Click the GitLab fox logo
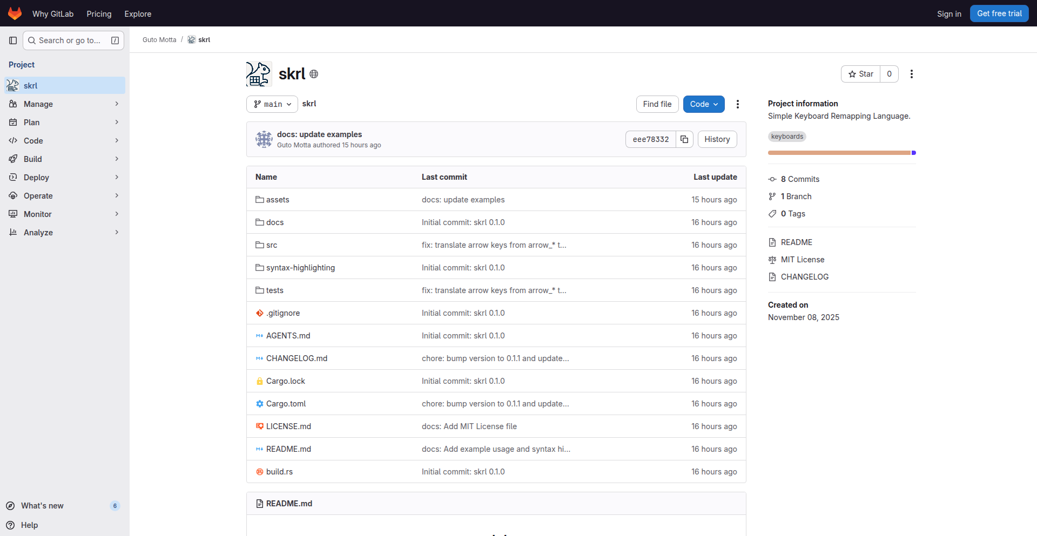Screen dimensions: 1037x536 click(x=15, y=13)
